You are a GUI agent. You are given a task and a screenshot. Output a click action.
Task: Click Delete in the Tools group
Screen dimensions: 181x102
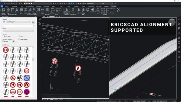[x=59, y=9]
